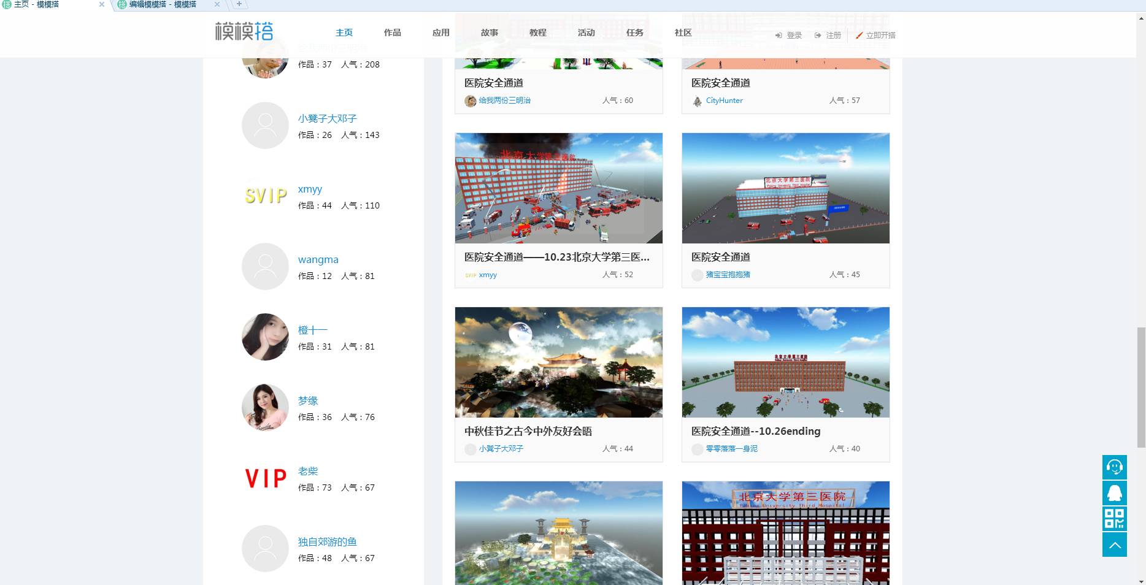Click 老柴's red VIP avatar badge
Image resolution: width=1146 pixels, height=585 pixels.
[265, 478]
